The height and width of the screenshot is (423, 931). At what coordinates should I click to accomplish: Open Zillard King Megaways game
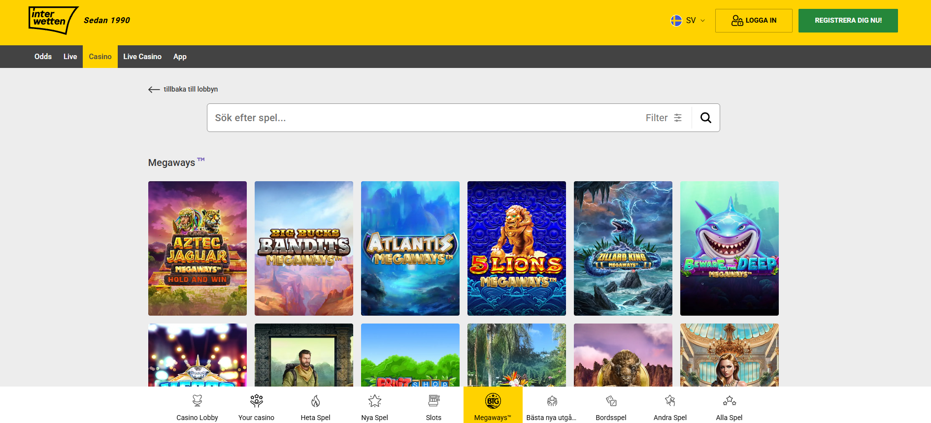click(x=623, y=248)
